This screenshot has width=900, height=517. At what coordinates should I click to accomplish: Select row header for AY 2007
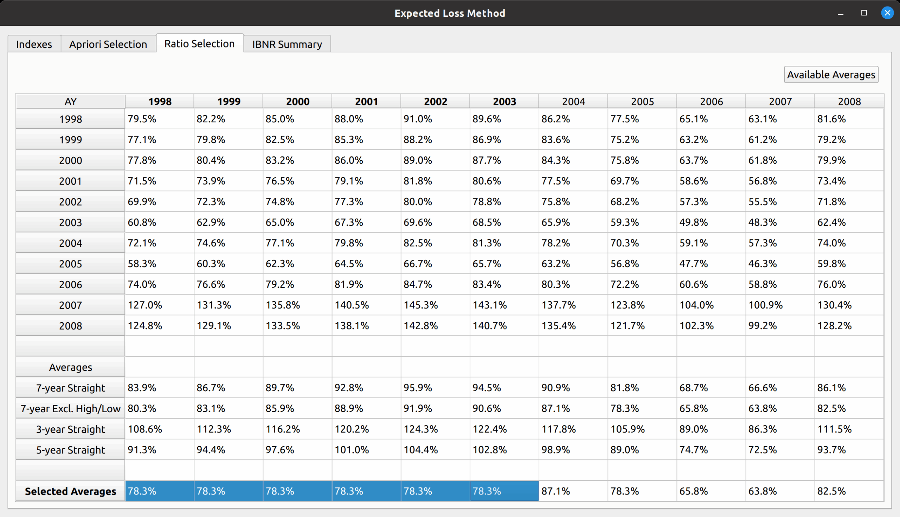tap(70, 305)
